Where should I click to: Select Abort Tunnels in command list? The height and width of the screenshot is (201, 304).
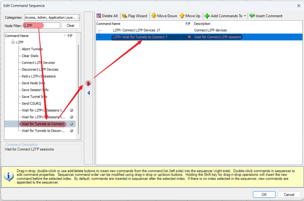point(32,49)
